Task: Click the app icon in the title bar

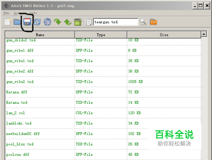Action: [x=6, y=6]
